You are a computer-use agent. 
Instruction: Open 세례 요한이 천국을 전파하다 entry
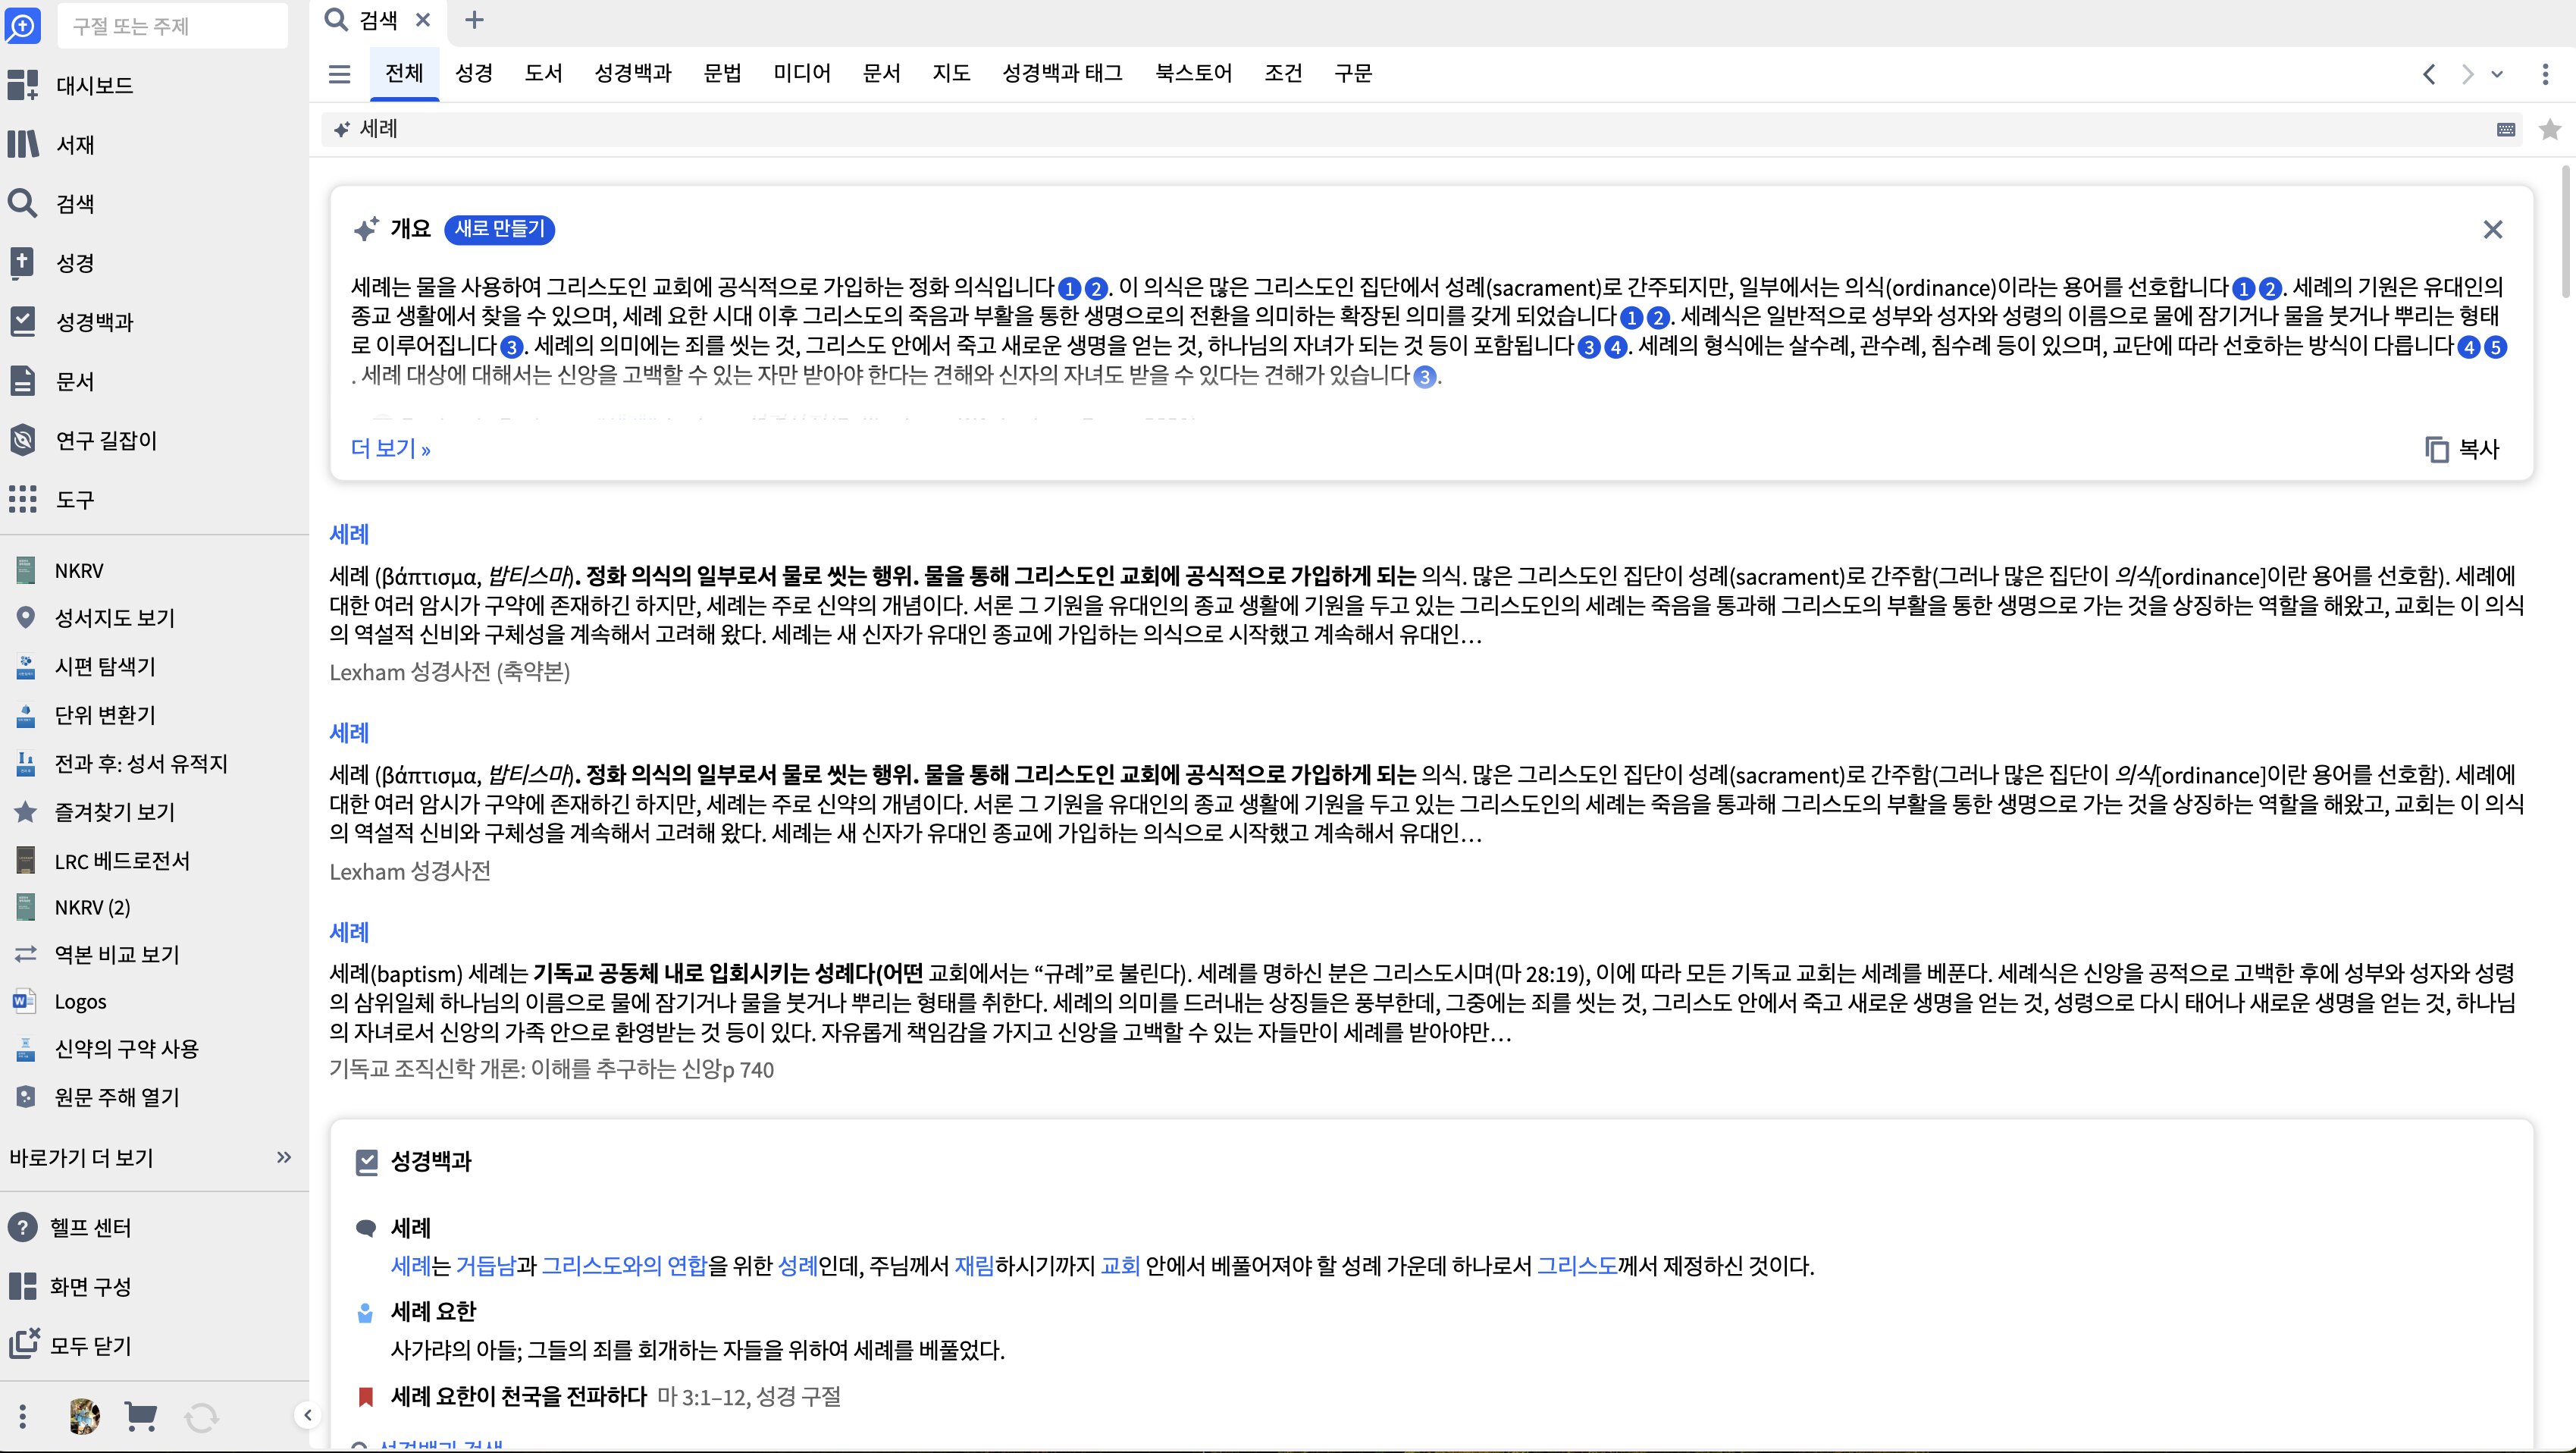pos(518,1396)
